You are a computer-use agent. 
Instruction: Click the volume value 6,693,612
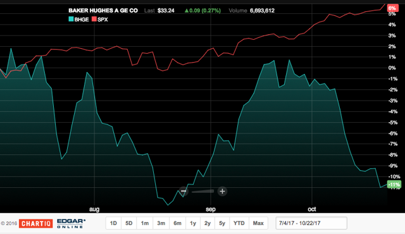(x=262, y=11)
